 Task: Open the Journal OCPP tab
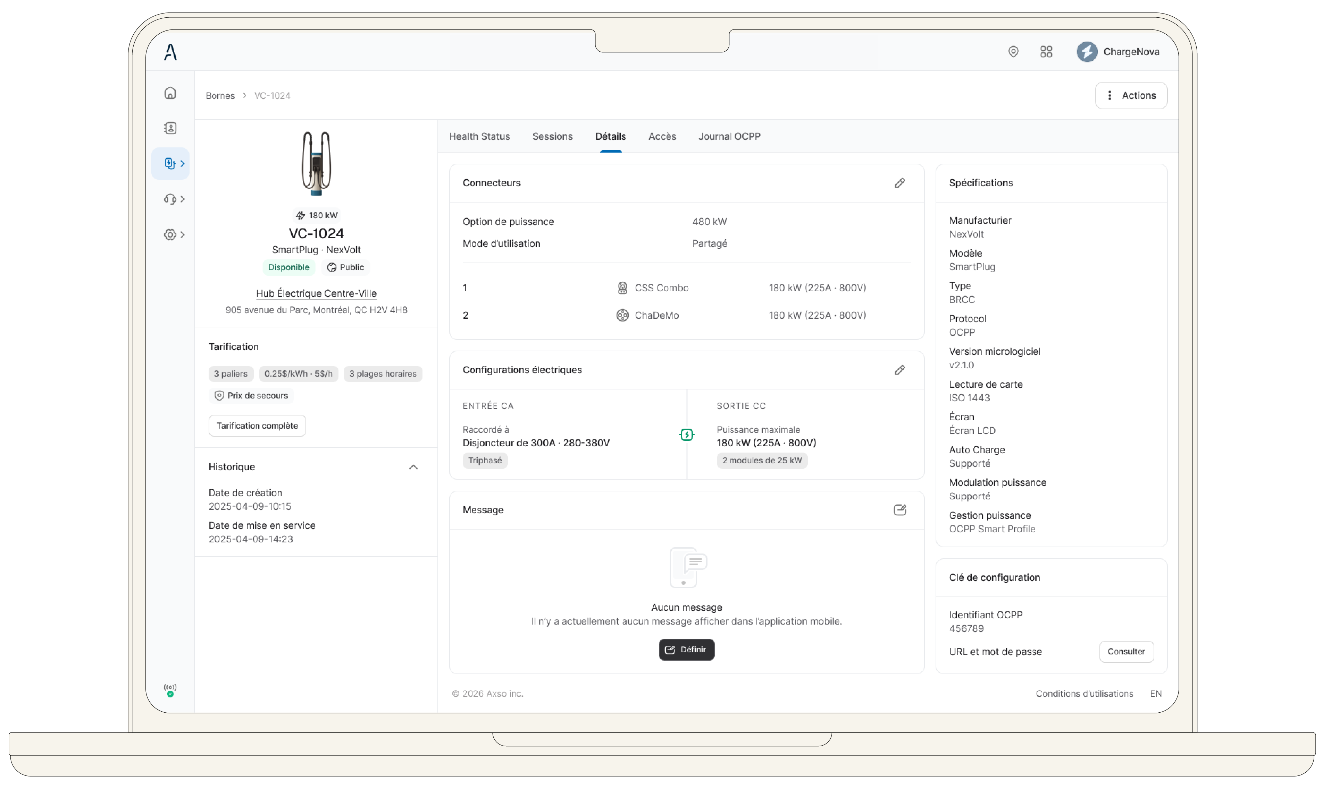click(729, 136)
